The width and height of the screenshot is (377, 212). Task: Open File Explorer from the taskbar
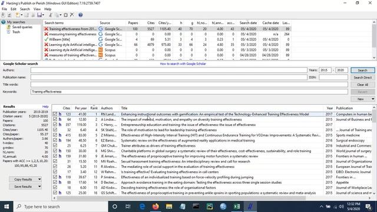pos(169,207)
